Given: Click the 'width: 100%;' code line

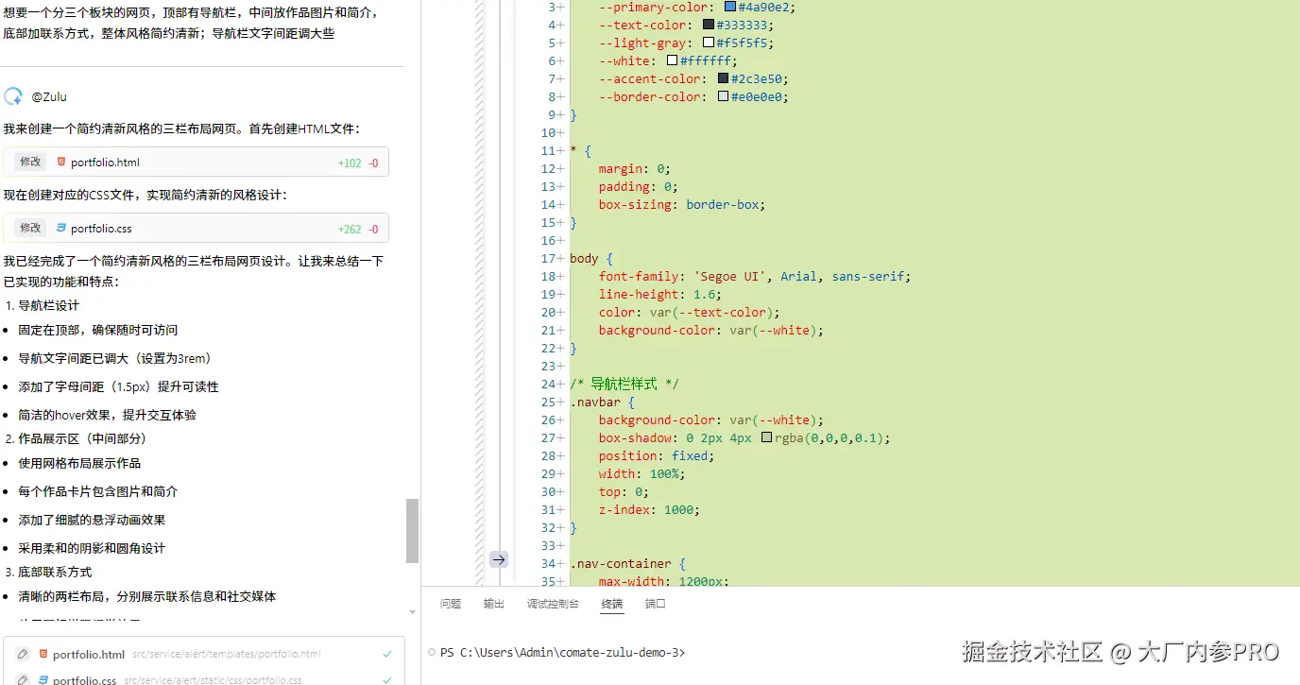Looking at the screenshot, I should [x=641, y=473].
